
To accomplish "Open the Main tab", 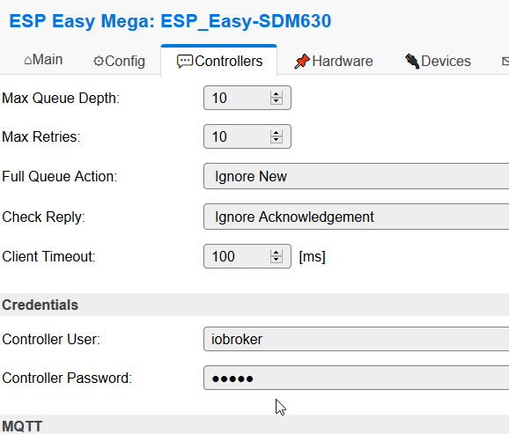I will [43, 60].
